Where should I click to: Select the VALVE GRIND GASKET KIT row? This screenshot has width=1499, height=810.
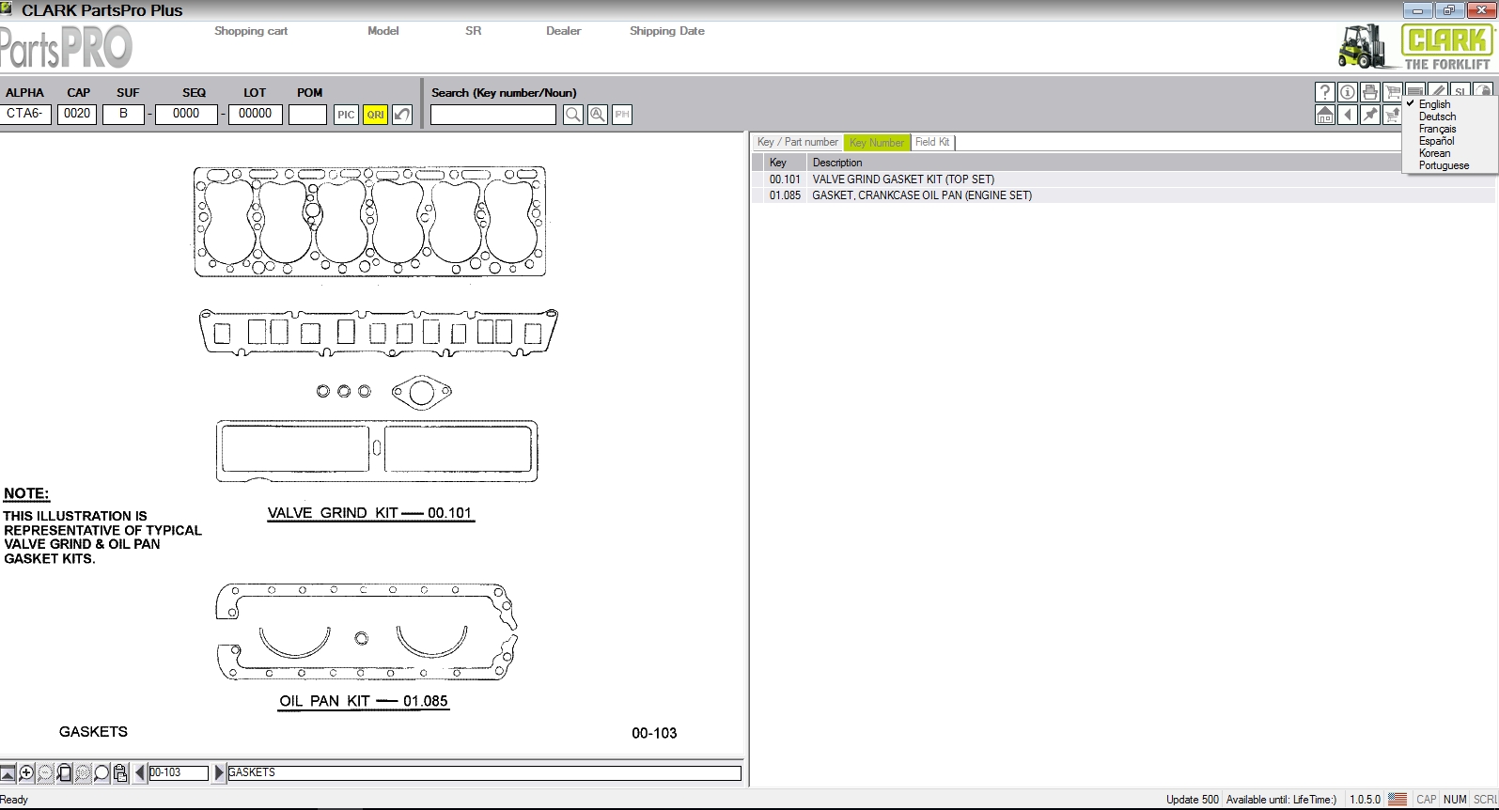tap(902, 179)
